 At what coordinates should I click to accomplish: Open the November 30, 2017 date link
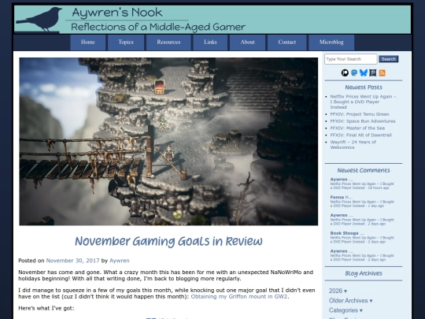(72, 261)
